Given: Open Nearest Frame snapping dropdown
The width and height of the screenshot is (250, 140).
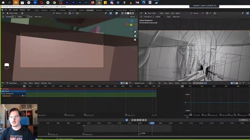Looking at the screenshot, I should (x=140, y=83).
